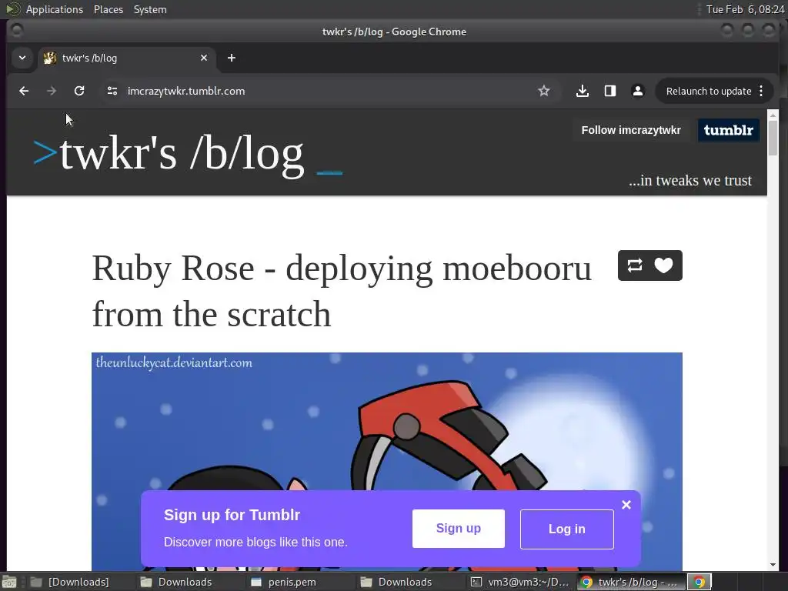Dismiss the Sign up for Tumblr banner
788x591 pixels.
[x=626, y=505]
